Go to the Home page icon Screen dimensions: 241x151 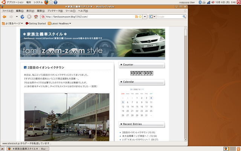click(36, 17)
